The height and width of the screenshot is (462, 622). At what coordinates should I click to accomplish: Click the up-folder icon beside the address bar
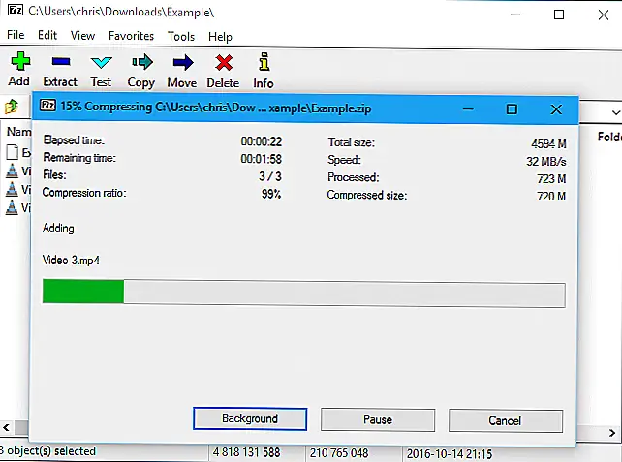point(13,107)
